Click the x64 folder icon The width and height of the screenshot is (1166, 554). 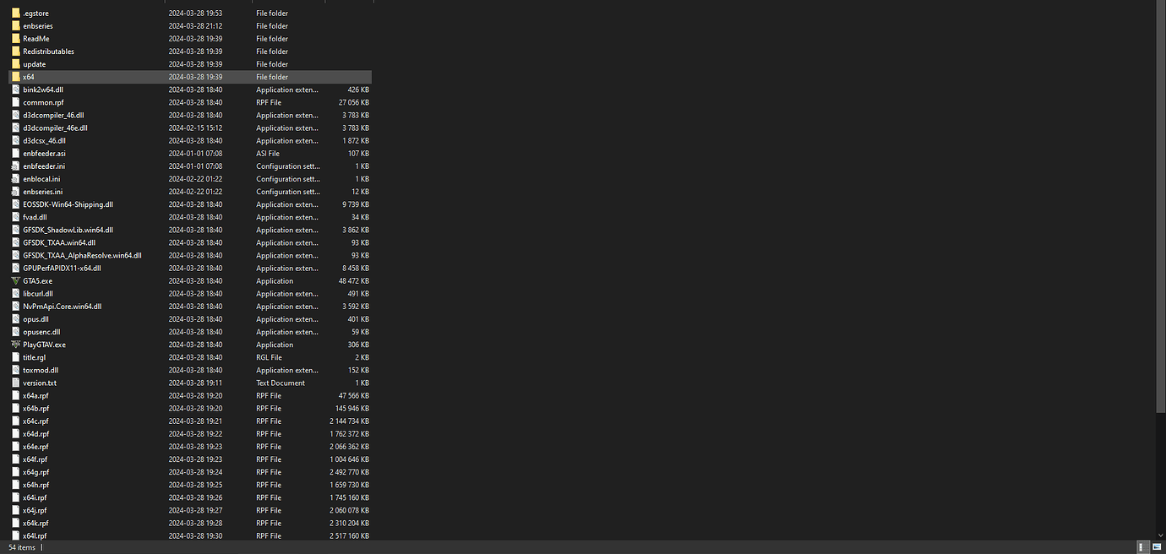tap(15, 77)
